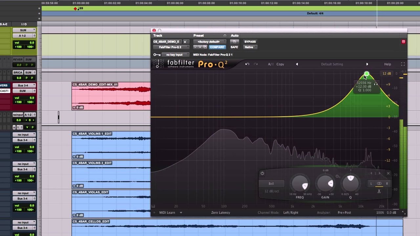Open the Zero Latency processing mode menu
Viewport: 420px width, 236px height.
(x=220, y=213)
